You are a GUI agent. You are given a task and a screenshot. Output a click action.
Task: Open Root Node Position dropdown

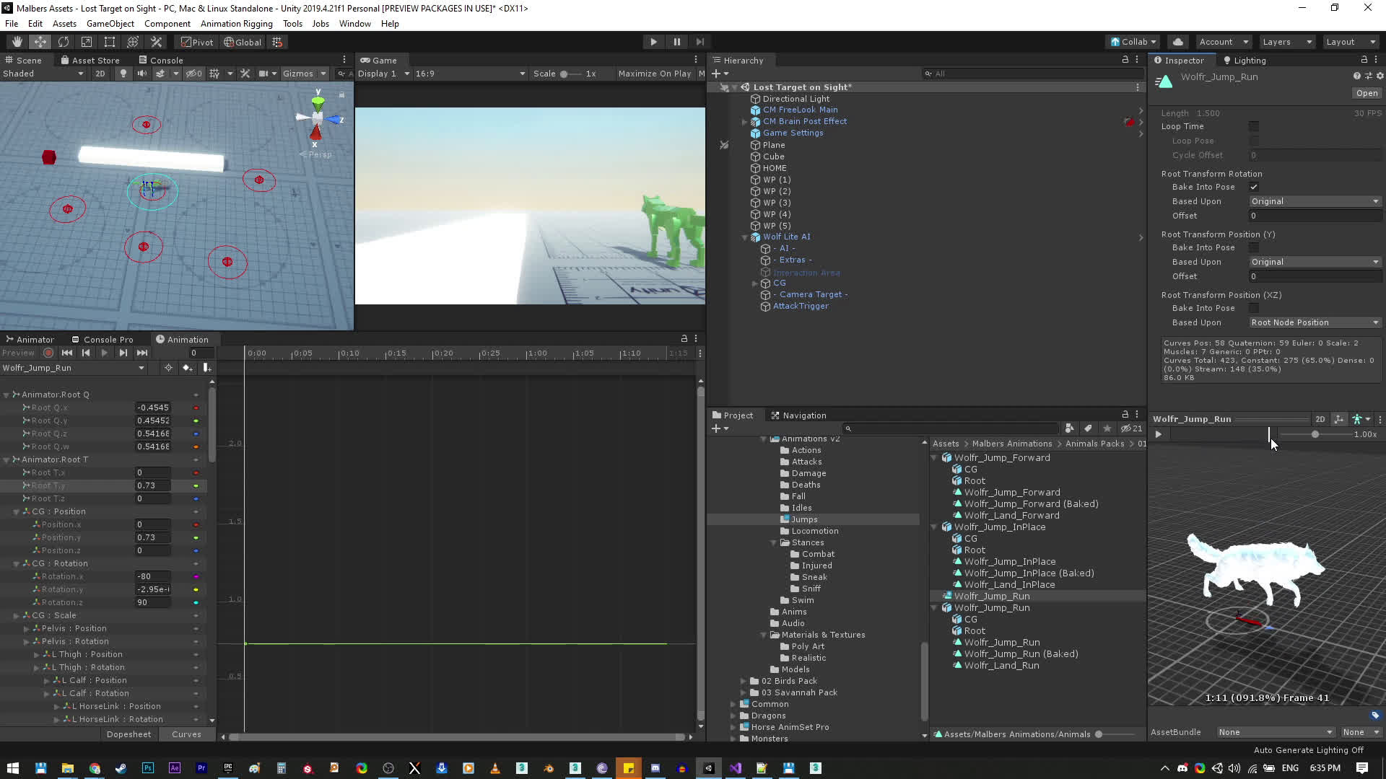pyautogui.click(x=1315, y=322)
